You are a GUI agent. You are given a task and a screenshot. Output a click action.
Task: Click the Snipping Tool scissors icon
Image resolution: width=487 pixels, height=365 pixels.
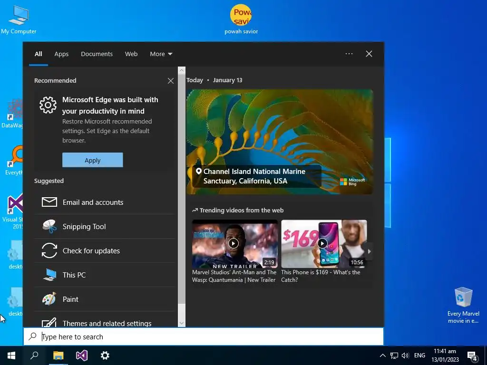[x=49, y=226]
